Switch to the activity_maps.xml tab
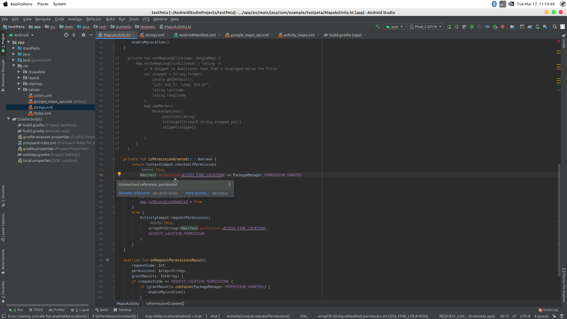 pyautogui.click(x=299, y=35)
